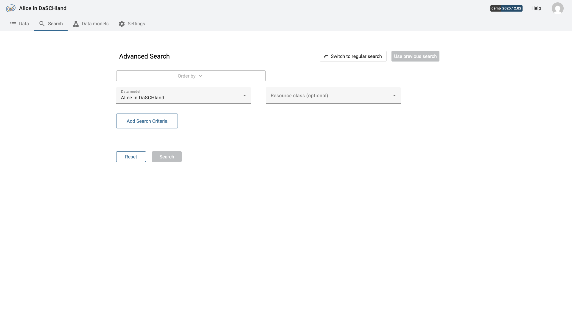
Task: Click the DaSCH logo icon
Action: [x=11, y=8]
